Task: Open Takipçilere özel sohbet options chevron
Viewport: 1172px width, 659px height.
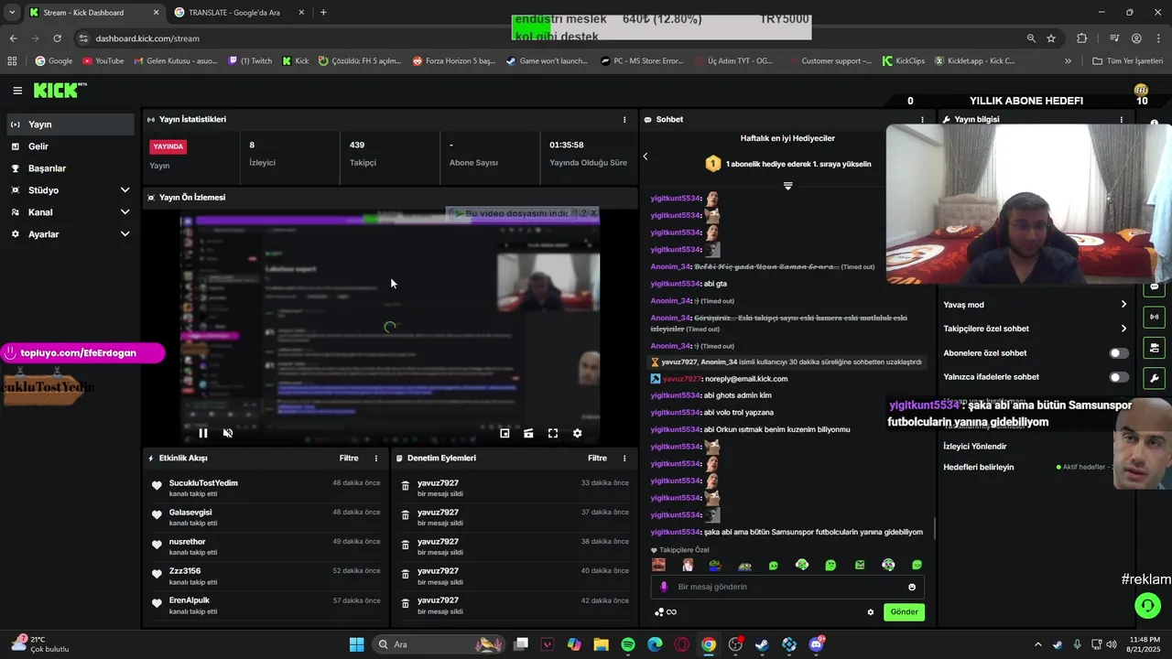Action: 1123,329
